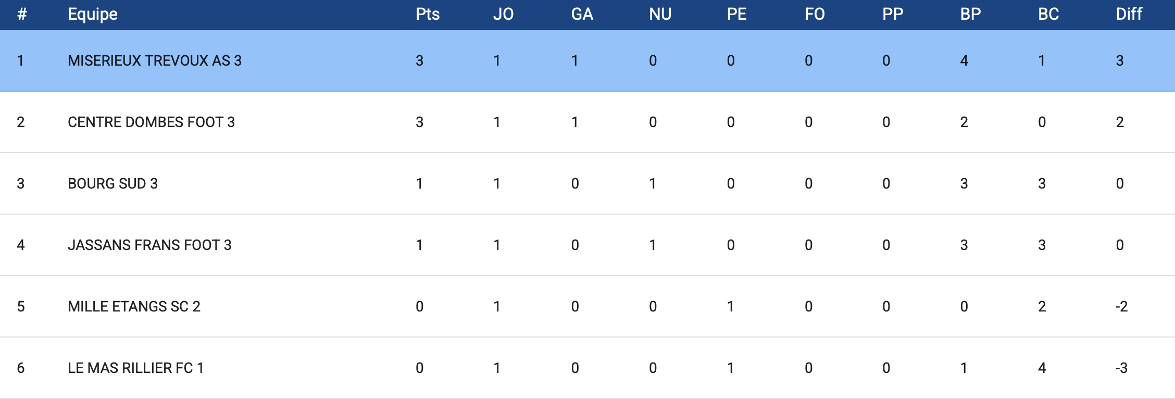The width and height of the screenshot is (1175, 399).
Task: Click the PE column header
Action: click(x=736, y=14)
